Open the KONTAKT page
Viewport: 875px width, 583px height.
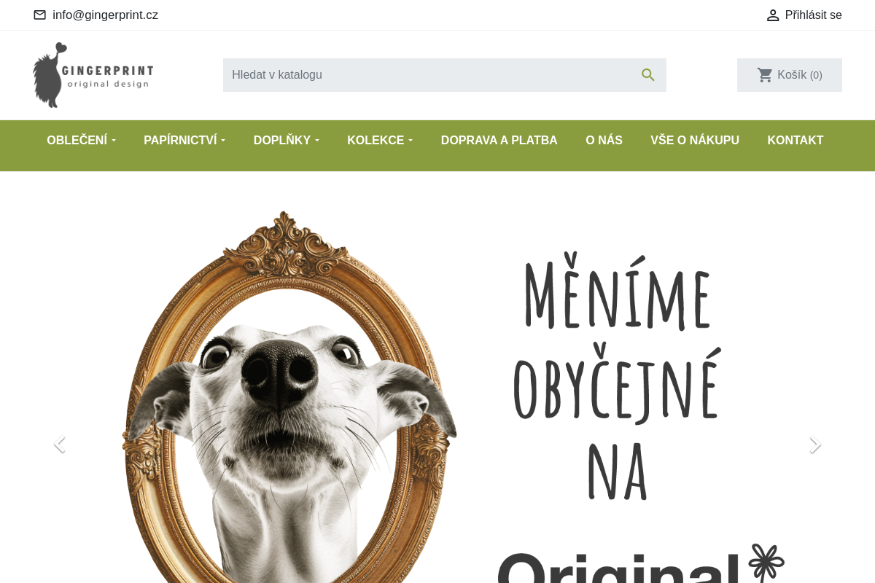(796, 141)
